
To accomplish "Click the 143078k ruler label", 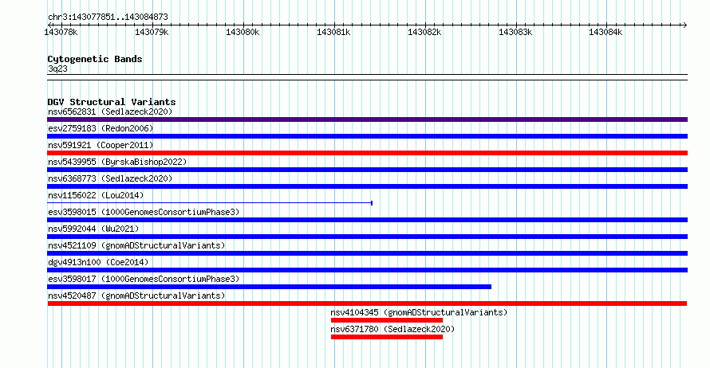I will [x=61, y=33].
